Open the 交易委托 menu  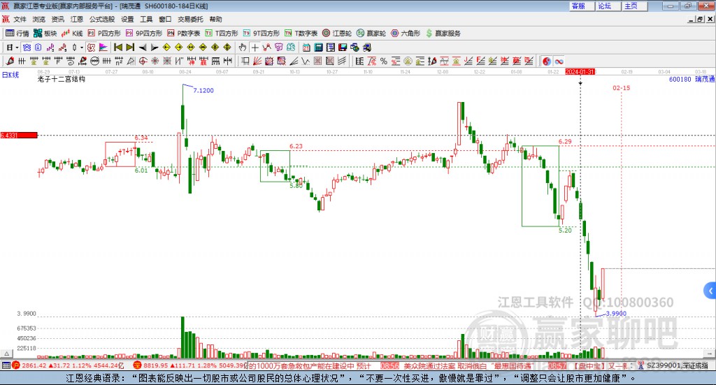tap(190, 19)
